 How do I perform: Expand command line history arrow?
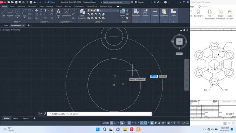[x=150, y=114]
